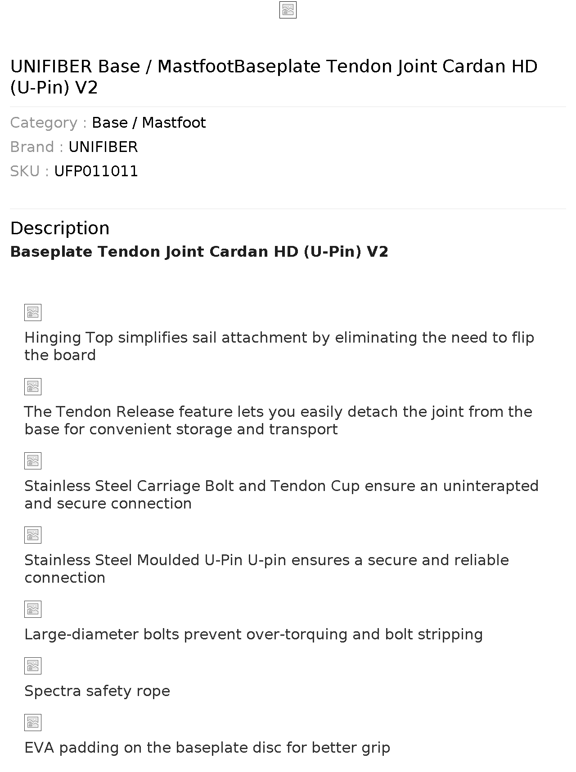Click image icon above EVA padding text

point(33,723)
